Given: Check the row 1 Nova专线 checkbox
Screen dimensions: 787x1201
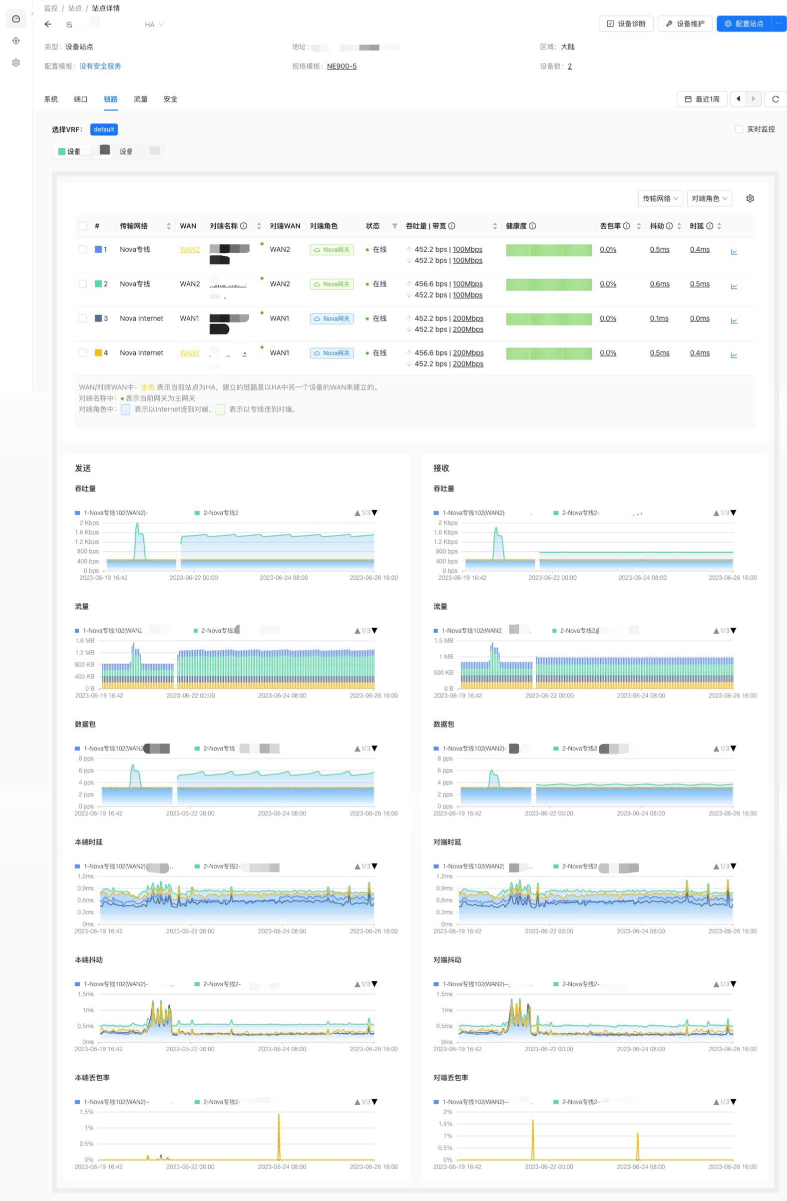Looking at the screenshot, I should 83,249.
